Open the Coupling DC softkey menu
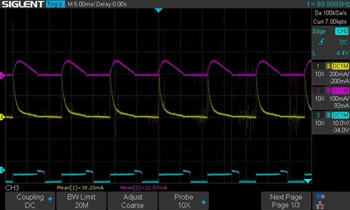 (x=30, y=201)
